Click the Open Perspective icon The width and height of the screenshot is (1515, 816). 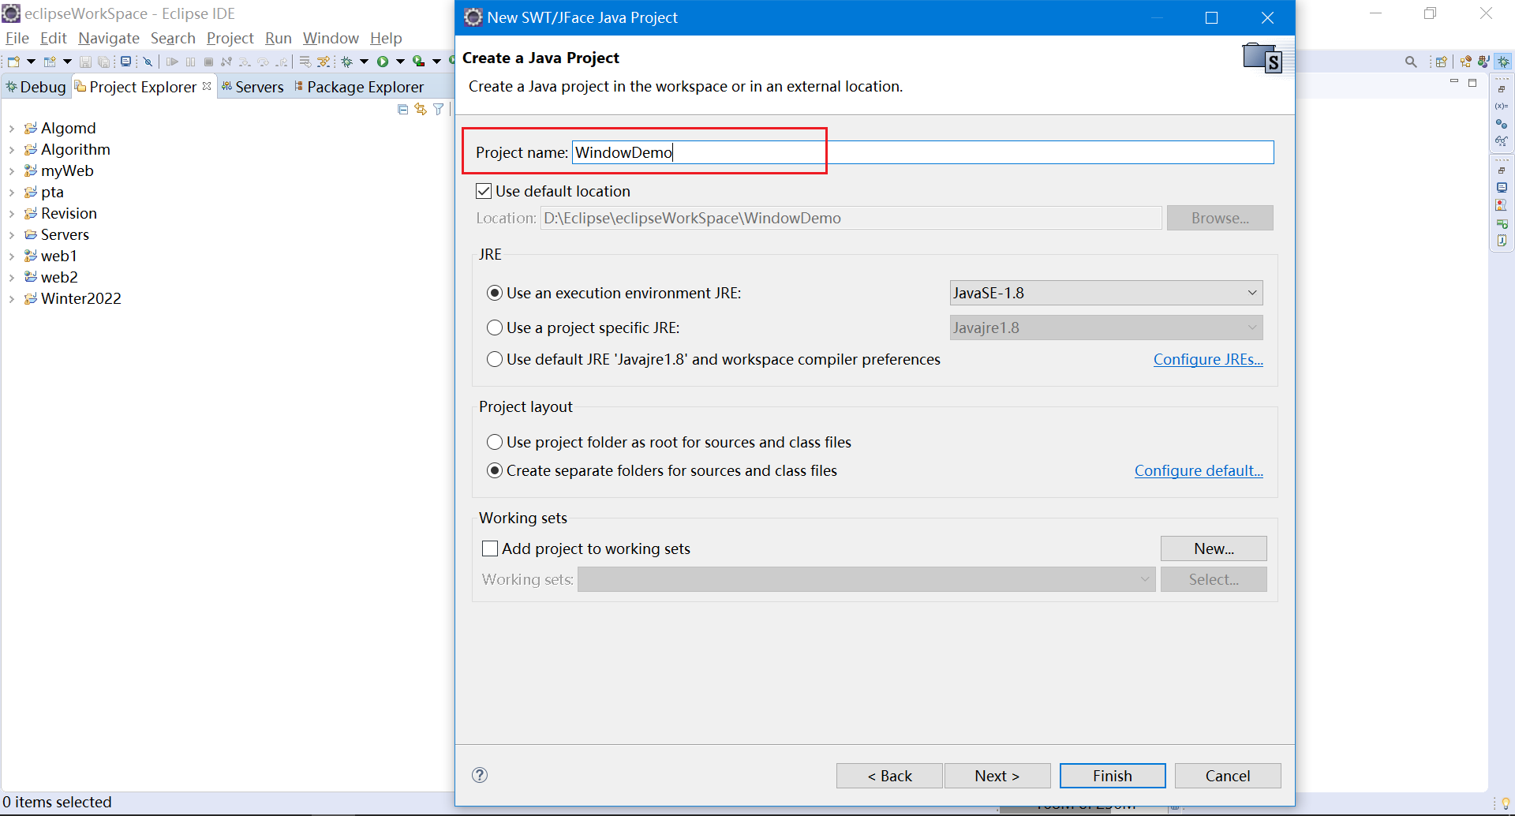point(1441,62)
